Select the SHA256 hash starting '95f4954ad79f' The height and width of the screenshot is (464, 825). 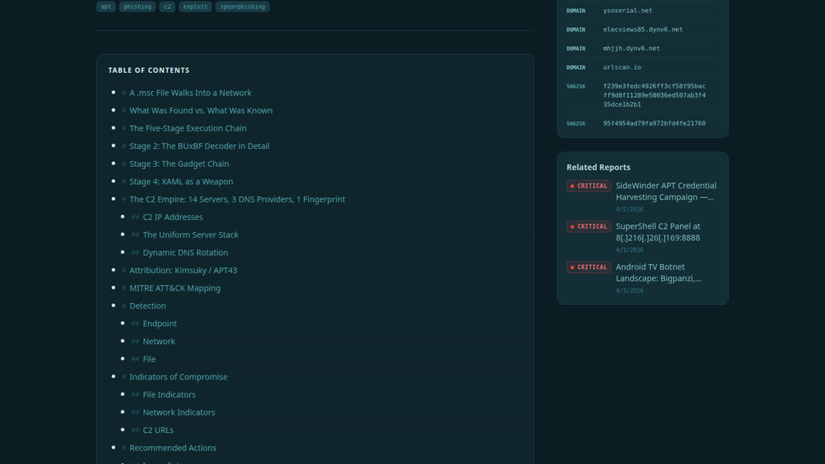[x=654, y=123]
